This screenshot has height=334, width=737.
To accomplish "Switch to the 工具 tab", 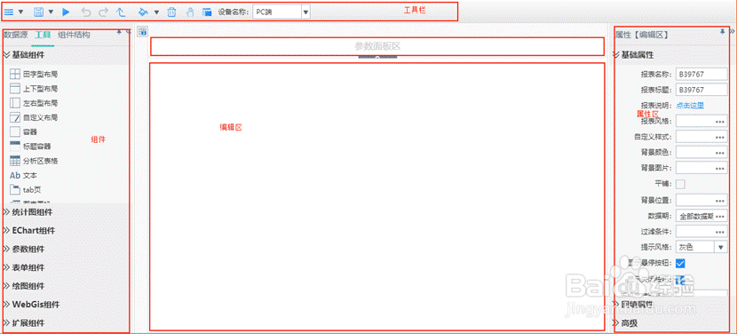I will (43, 35).
